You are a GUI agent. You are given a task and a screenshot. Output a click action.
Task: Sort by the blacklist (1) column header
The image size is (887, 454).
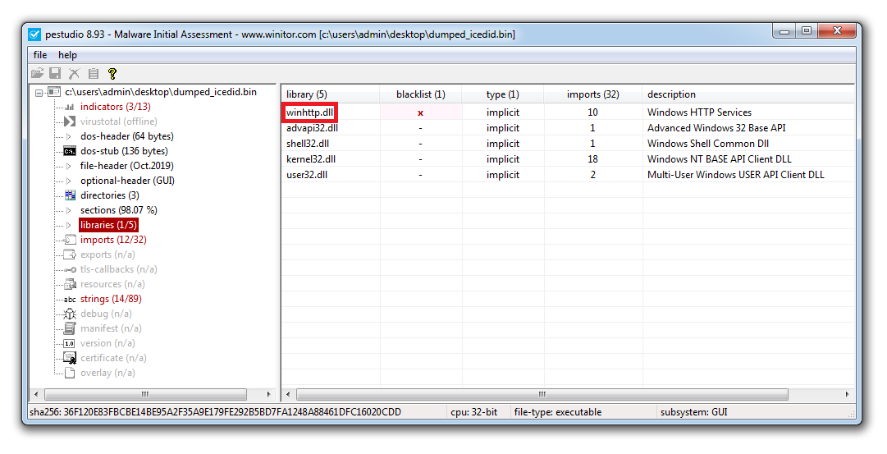coord(420,94)
